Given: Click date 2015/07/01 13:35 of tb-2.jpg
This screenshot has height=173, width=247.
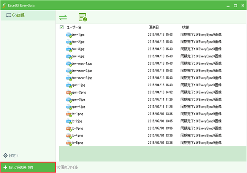Looking at the screenshot, I should [160, 121].
